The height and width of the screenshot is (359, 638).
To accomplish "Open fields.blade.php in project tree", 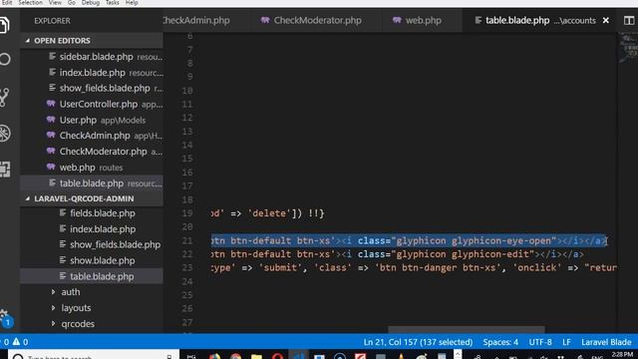I will point(92,213).
